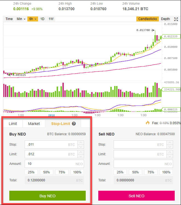Image resolution: width=181 pixels, height=205 pixels.
Task: Click the +9.96% change percentage
Action: point(37,9)
